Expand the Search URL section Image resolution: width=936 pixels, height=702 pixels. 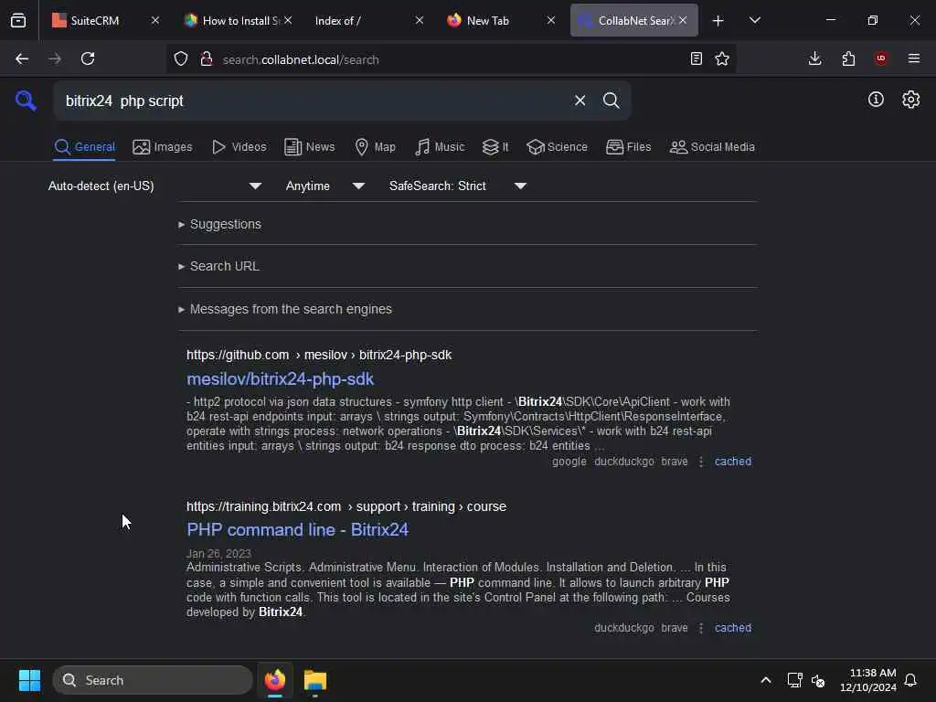218,266
